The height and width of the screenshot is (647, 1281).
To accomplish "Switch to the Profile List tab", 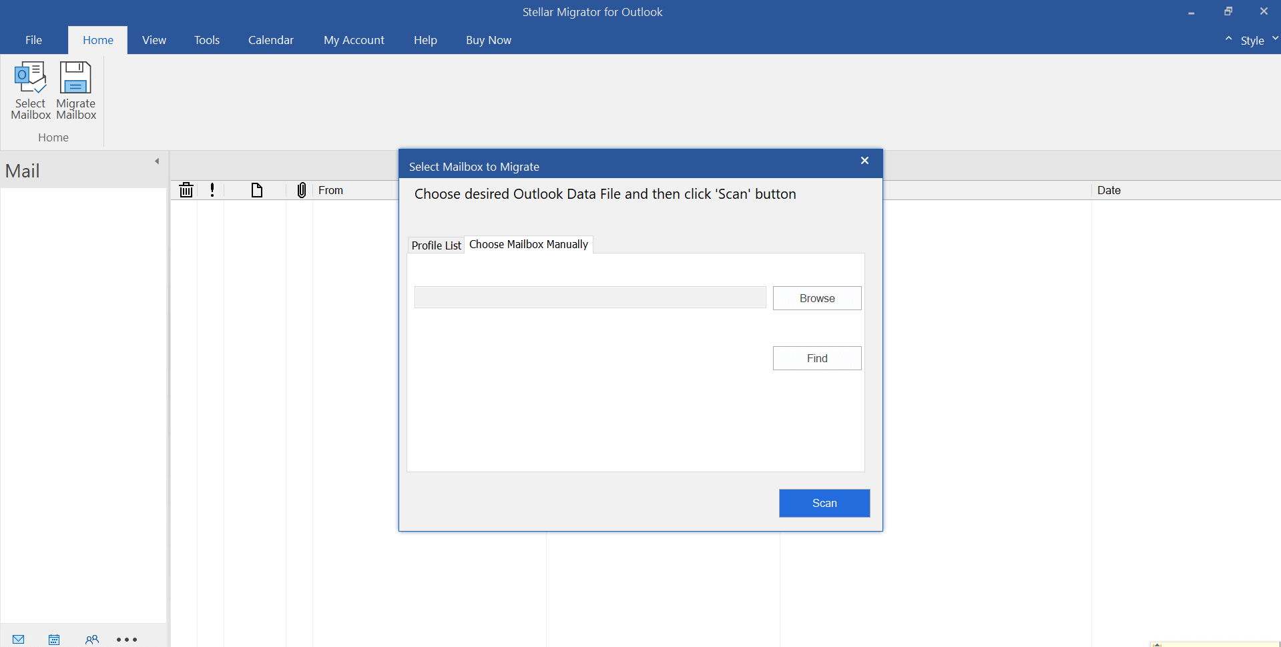I will [435, 245].
